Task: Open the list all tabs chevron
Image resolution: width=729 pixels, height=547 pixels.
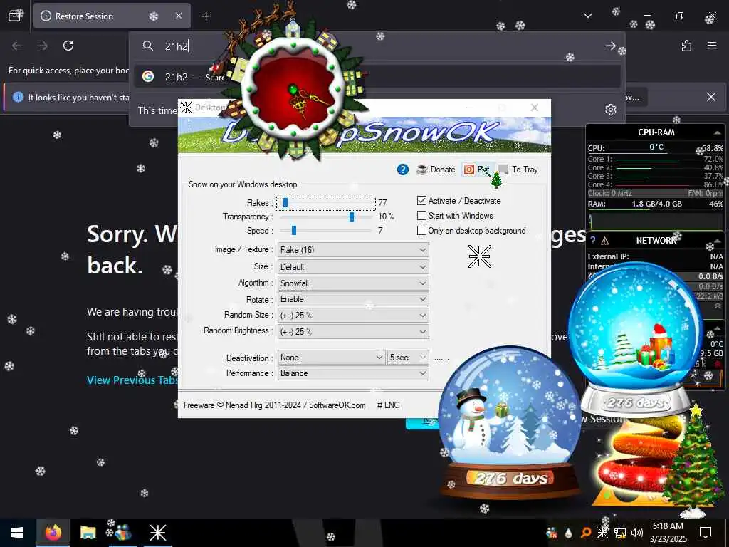Action: 587,16
